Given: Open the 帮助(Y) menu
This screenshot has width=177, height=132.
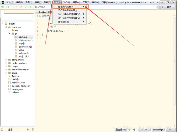Looking at the screenshot, I should [96, 2].
